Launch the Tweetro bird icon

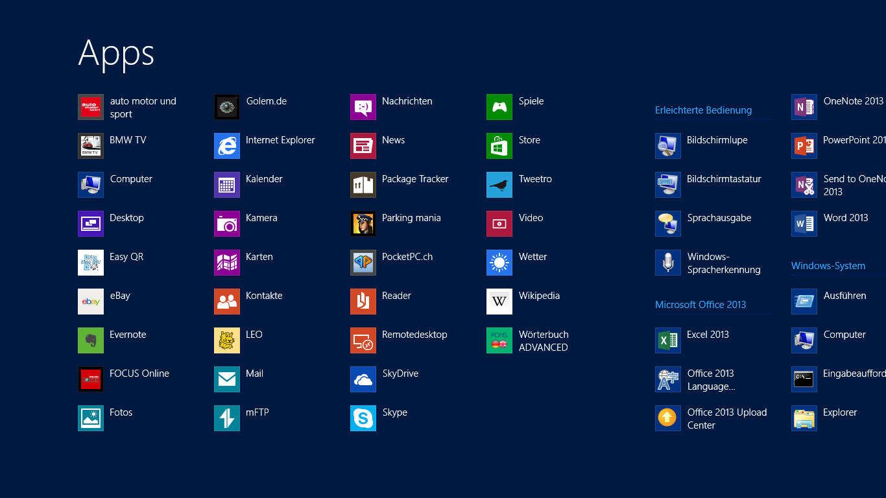[499, 185]
